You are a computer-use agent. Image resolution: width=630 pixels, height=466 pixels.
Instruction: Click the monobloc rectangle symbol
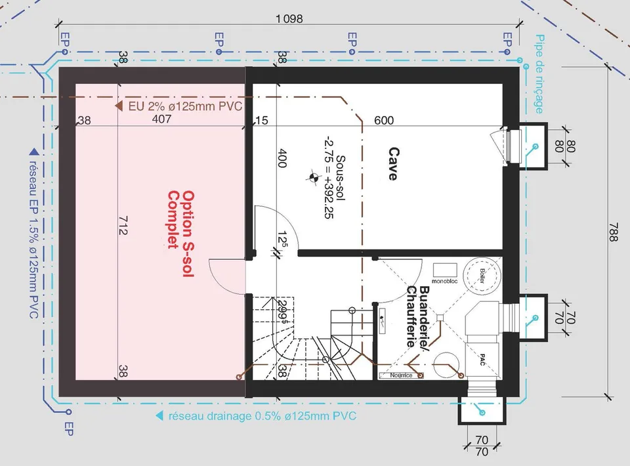445,270
